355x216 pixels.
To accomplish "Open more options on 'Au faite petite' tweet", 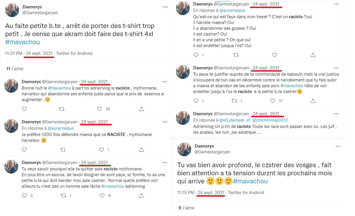I will coord(165,7).
